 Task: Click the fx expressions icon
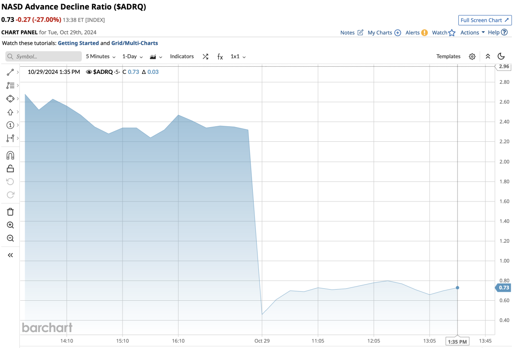tap(220, 56)
